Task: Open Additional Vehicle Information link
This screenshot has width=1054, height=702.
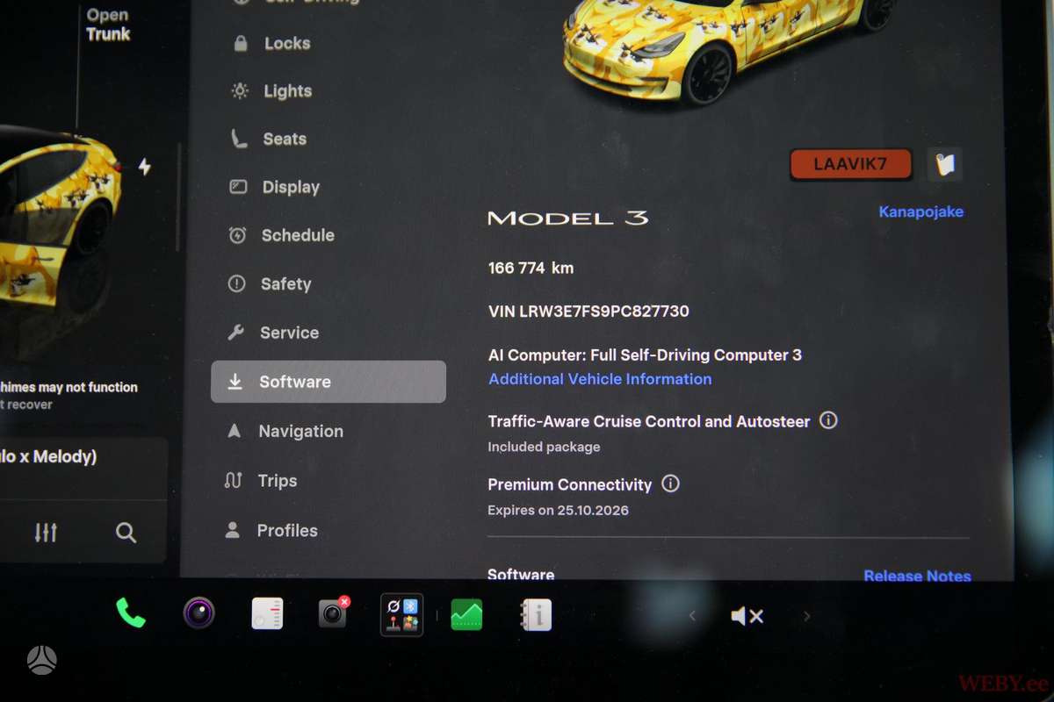Action: 600,379
